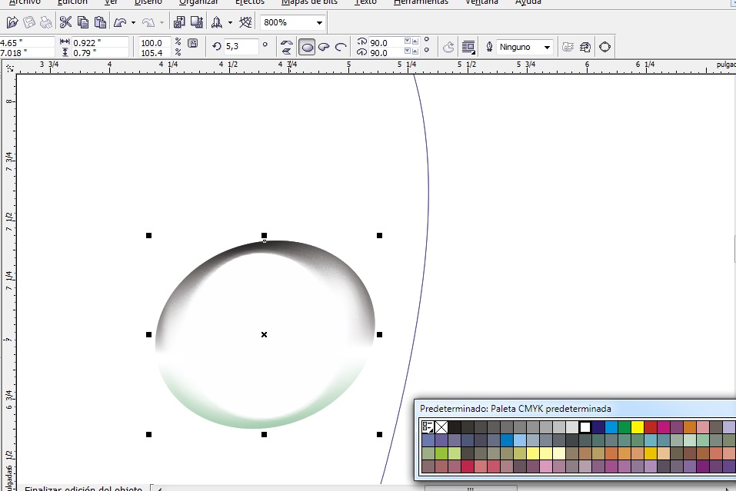Click the Cut scissors icon

pos(65,22)
